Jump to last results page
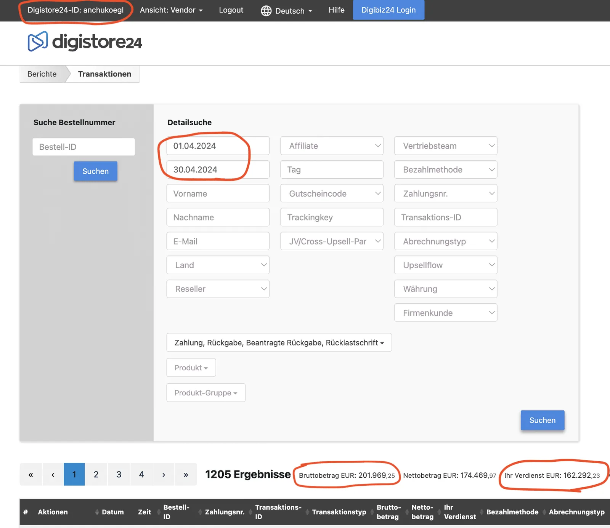This screenshot has height=528, width=610. pyautogui.click(x=186, y=474)
